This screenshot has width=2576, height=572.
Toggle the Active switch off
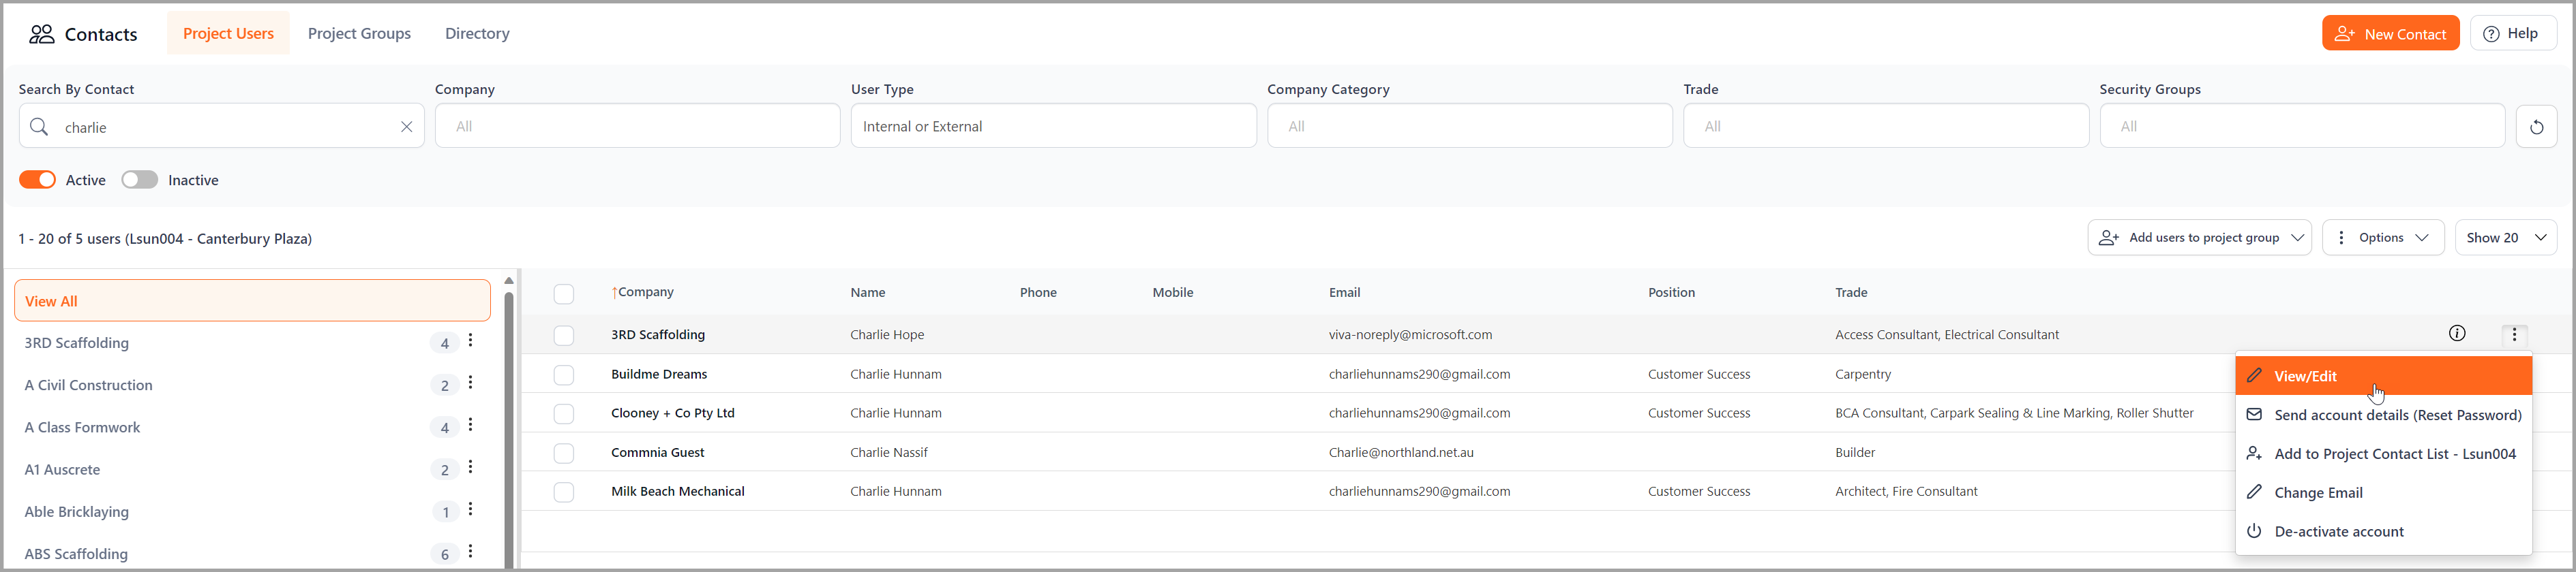(38, 180)
